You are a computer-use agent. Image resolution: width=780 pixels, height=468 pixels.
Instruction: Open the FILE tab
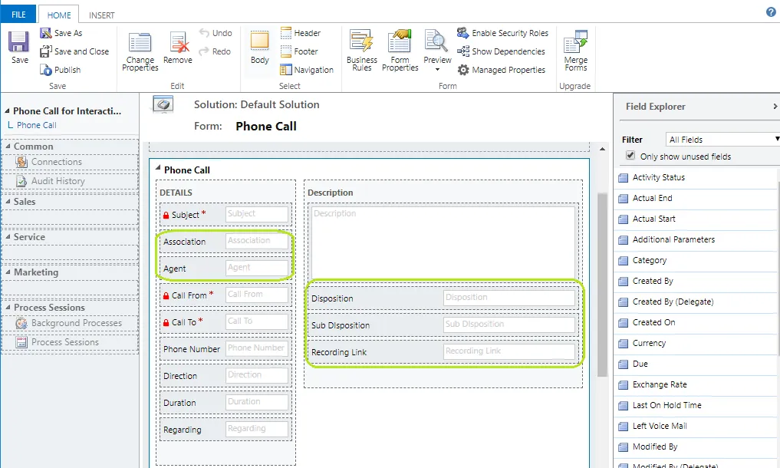click(18, 15)
